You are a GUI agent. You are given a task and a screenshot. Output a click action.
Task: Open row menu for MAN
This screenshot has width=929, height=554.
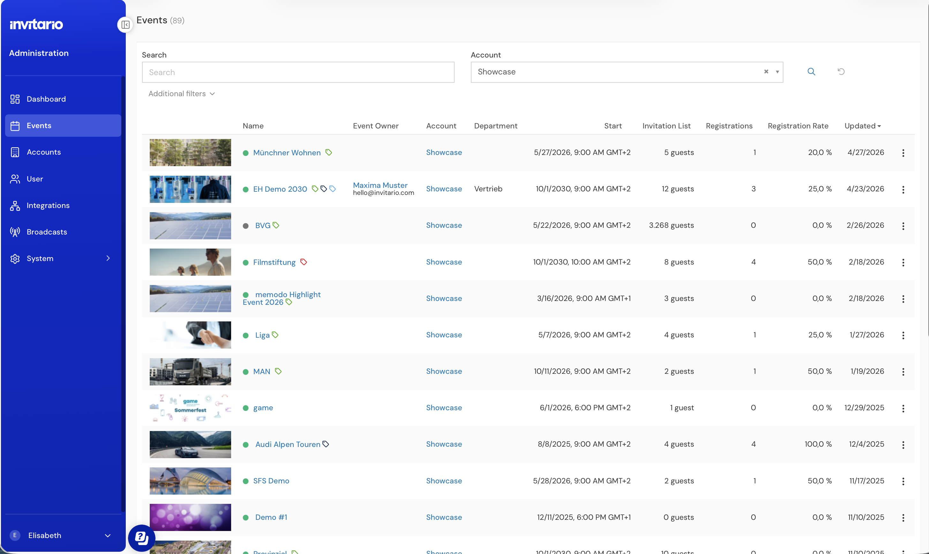click(903, 372)
